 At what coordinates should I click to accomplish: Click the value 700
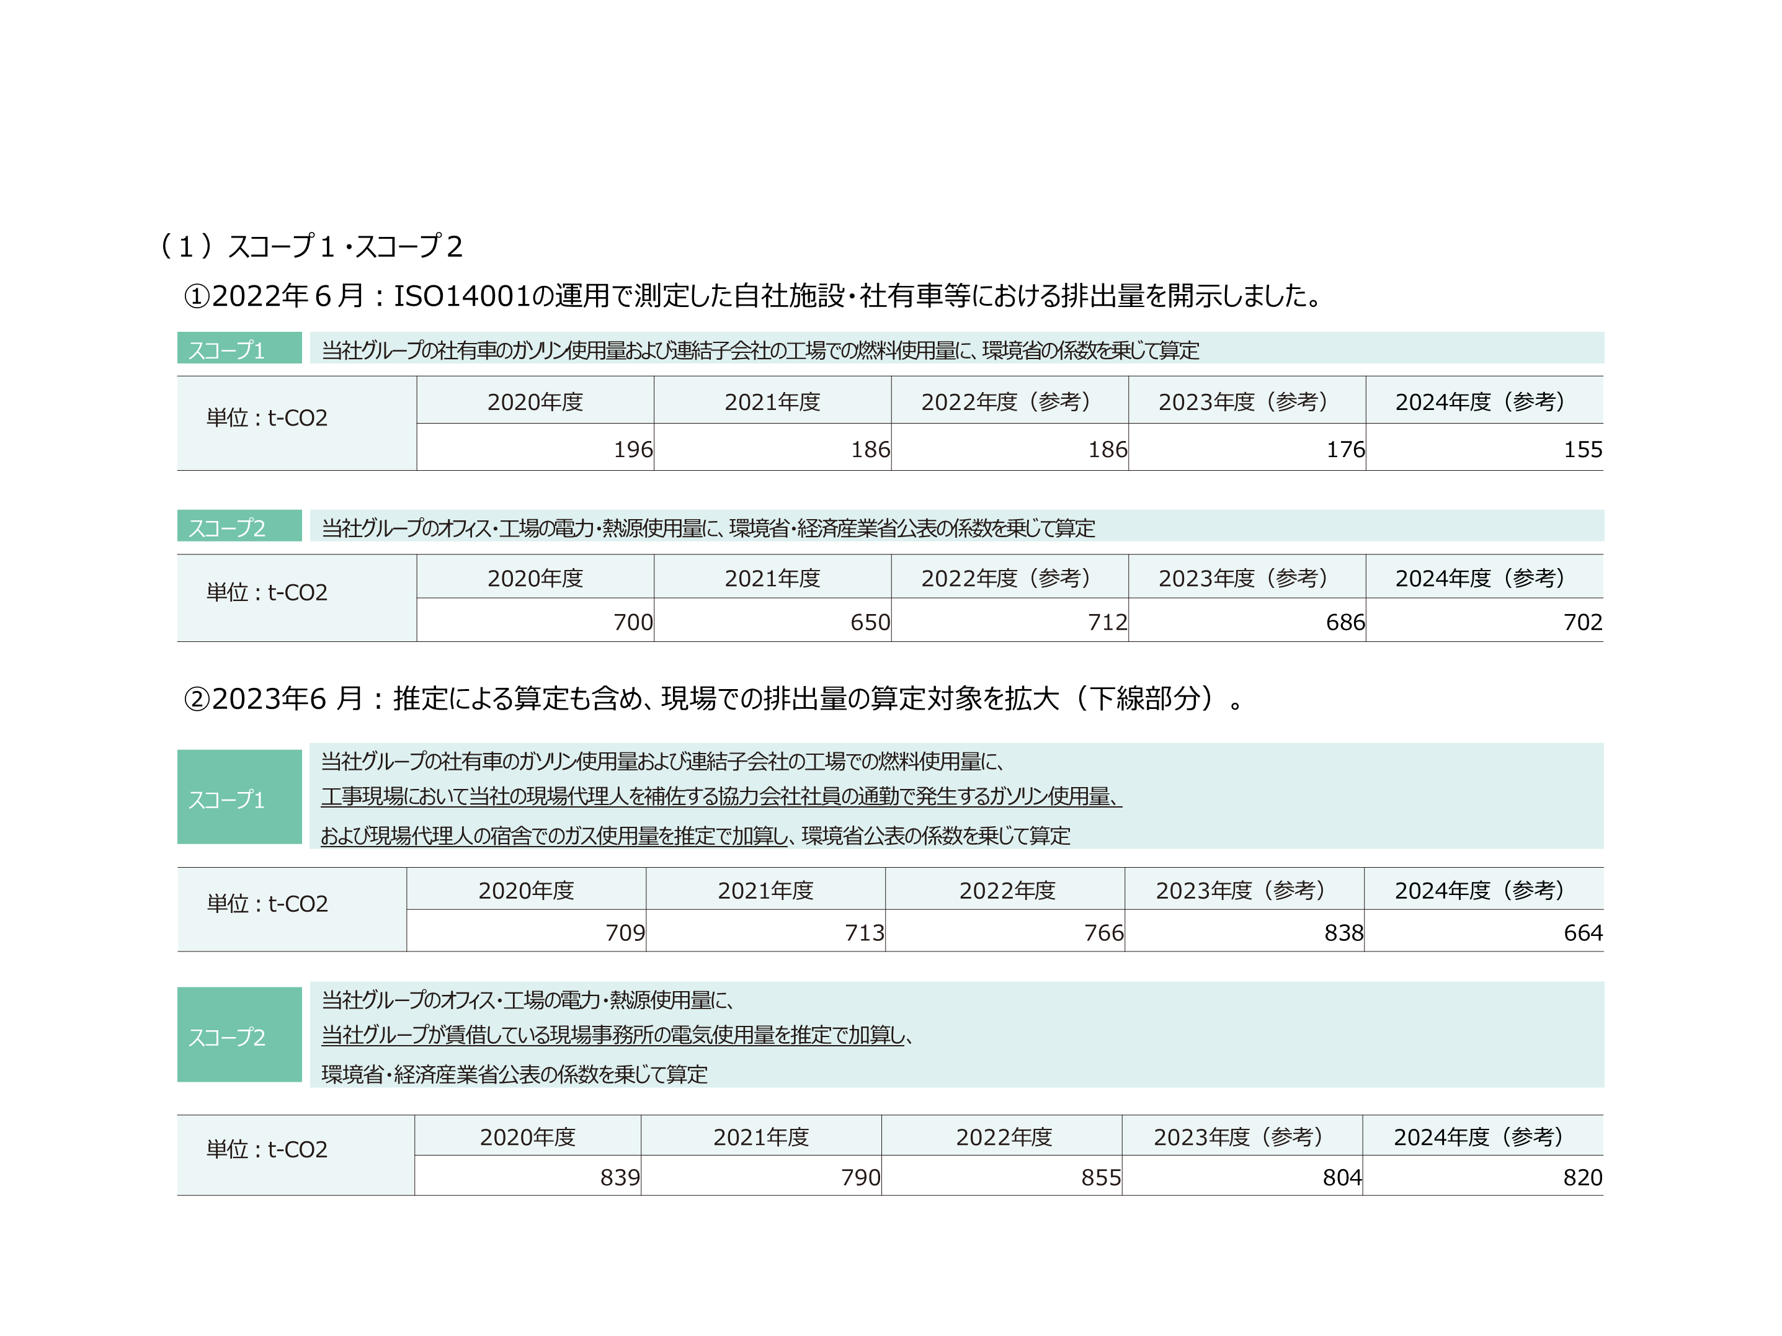(x=633, y=622)
